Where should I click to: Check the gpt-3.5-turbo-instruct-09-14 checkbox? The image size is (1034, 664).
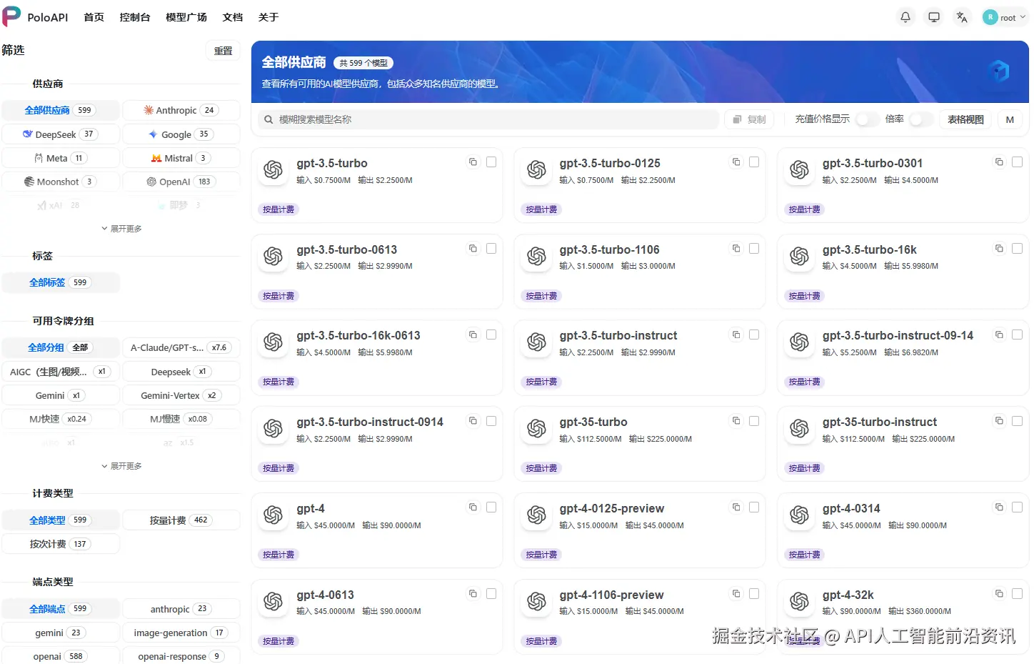(x=1018, y=335)
